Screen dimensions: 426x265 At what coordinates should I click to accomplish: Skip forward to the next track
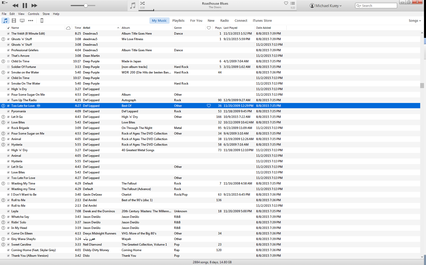pos(34,6)
